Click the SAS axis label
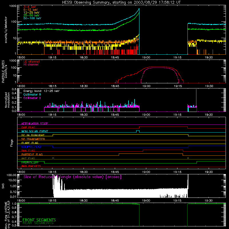 click(x=3, y=186)
